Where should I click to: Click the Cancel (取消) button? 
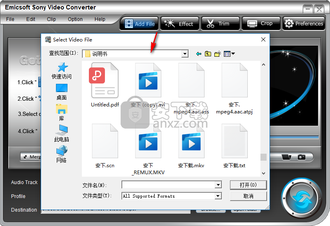[249, 196]
